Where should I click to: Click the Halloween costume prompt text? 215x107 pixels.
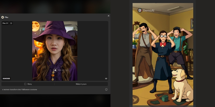coord(20,90)
